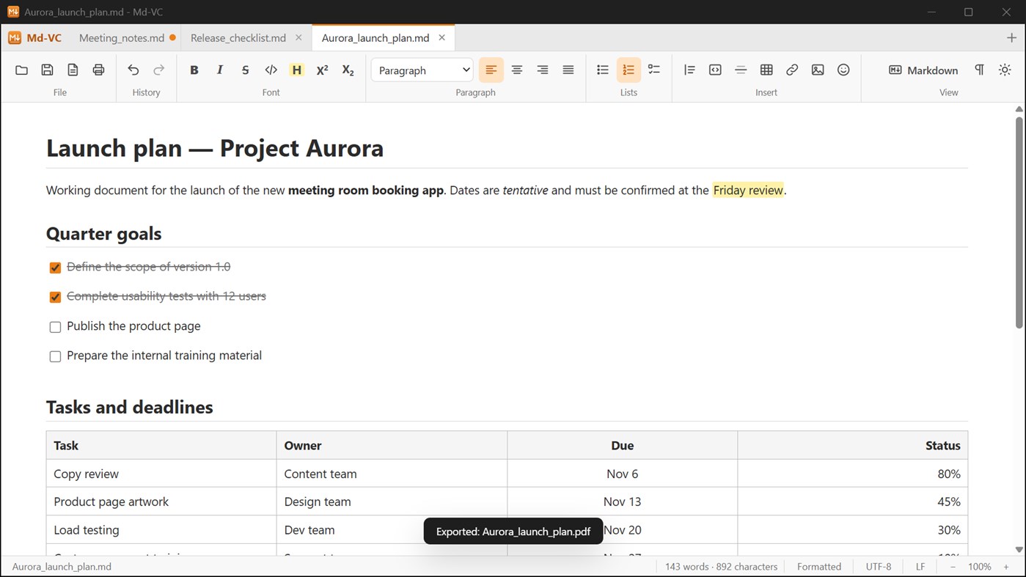
Task: Apply subscript formatting
Action: (x=348, y=70)
